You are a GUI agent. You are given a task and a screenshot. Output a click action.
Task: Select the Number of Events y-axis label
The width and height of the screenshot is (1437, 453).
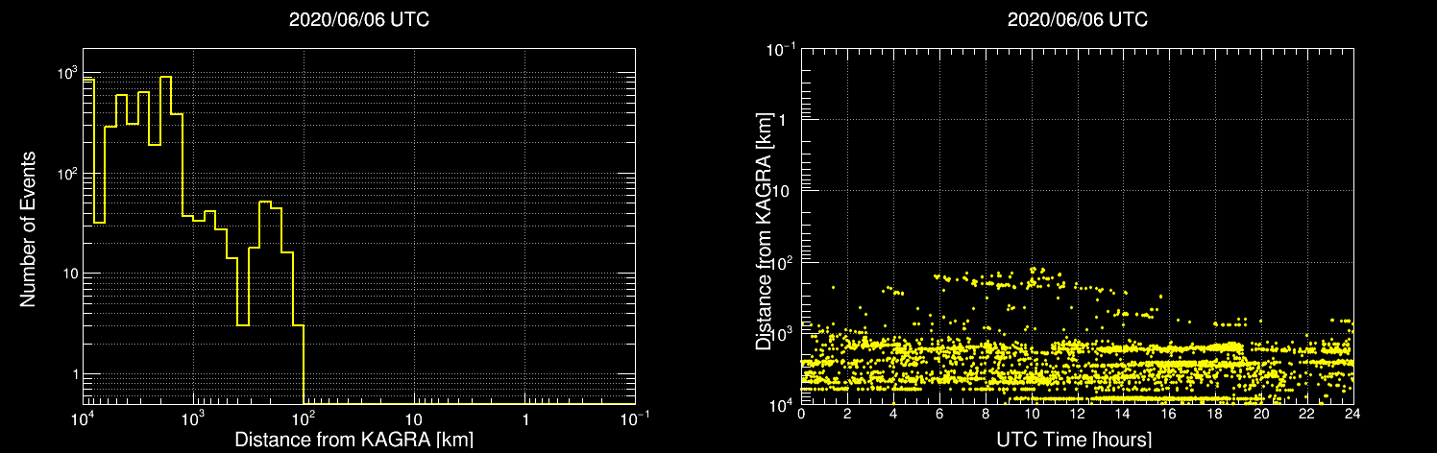click(28, 228)
